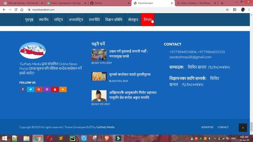
Task: Open Opera browser from taskbar
Action: [x=49, y=138]
